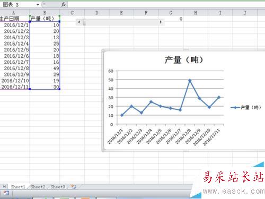Image resolution: width=265 pixels, height=199 pixels.
Task: Select date cell 2016/12/7
Action: (15, 62)
